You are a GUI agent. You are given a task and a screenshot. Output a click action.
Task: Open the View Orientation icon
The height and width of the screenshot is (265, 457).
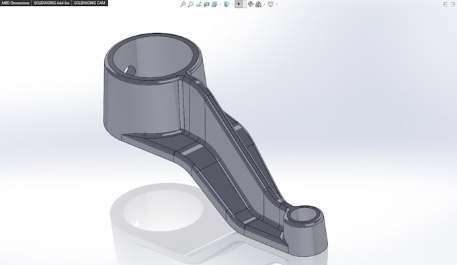(214, 4)
